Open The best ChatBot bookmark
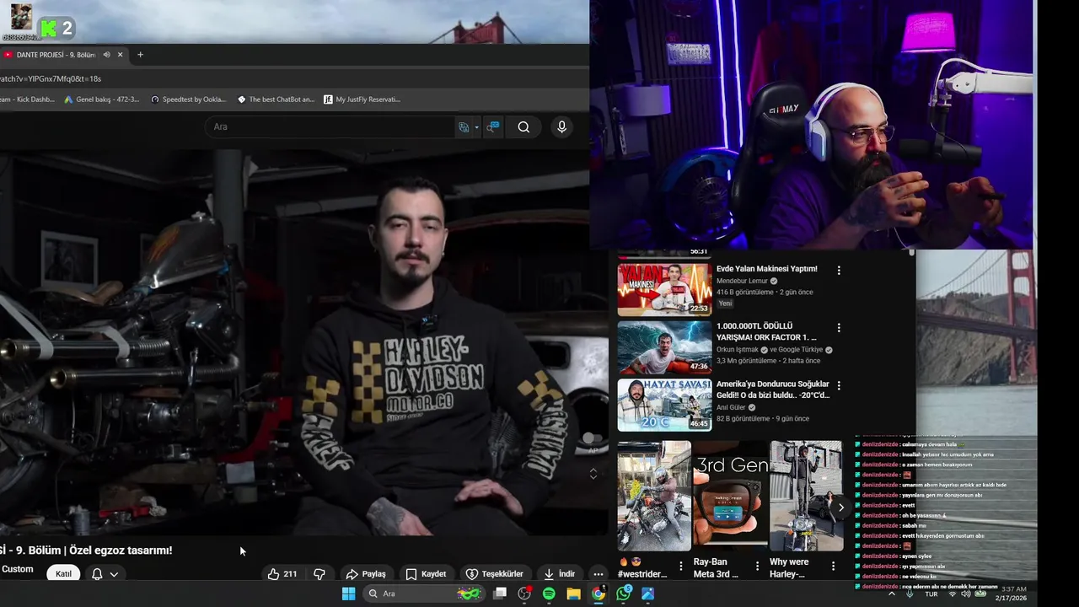This screenshot has width=1079, height=607. tap(276, 99)
